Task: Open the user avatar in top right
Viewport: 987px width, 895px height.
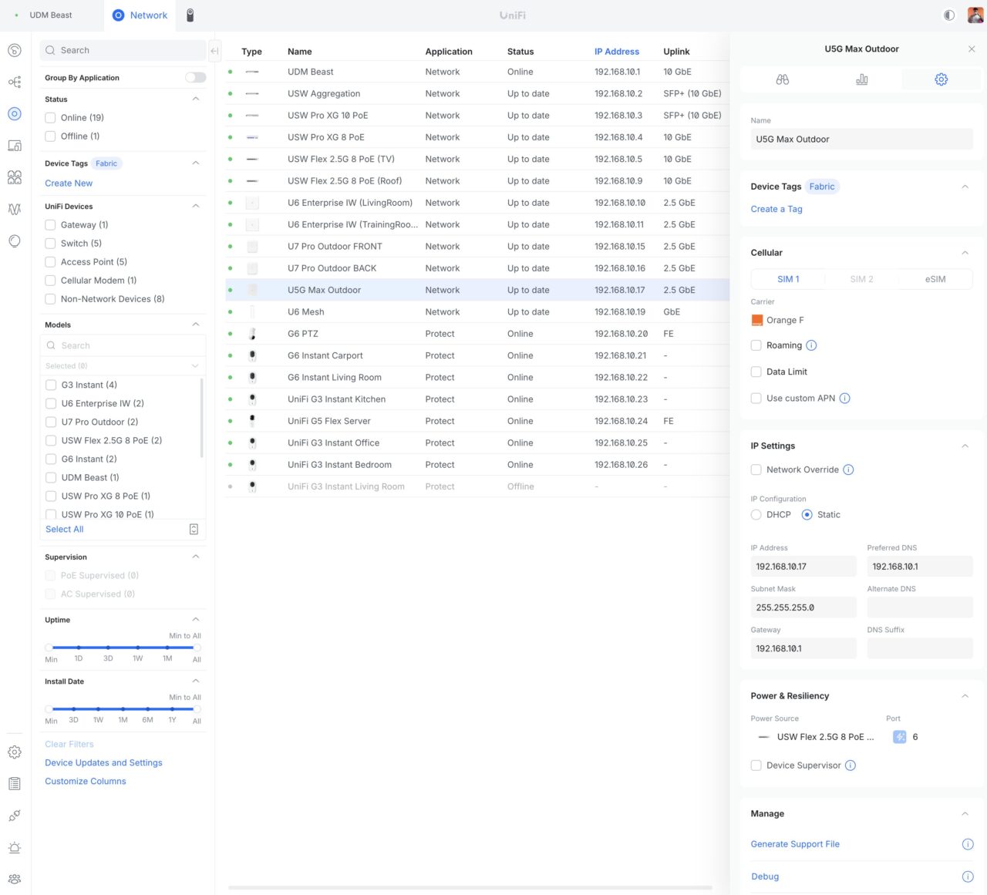Action: [x=975, y=15]
